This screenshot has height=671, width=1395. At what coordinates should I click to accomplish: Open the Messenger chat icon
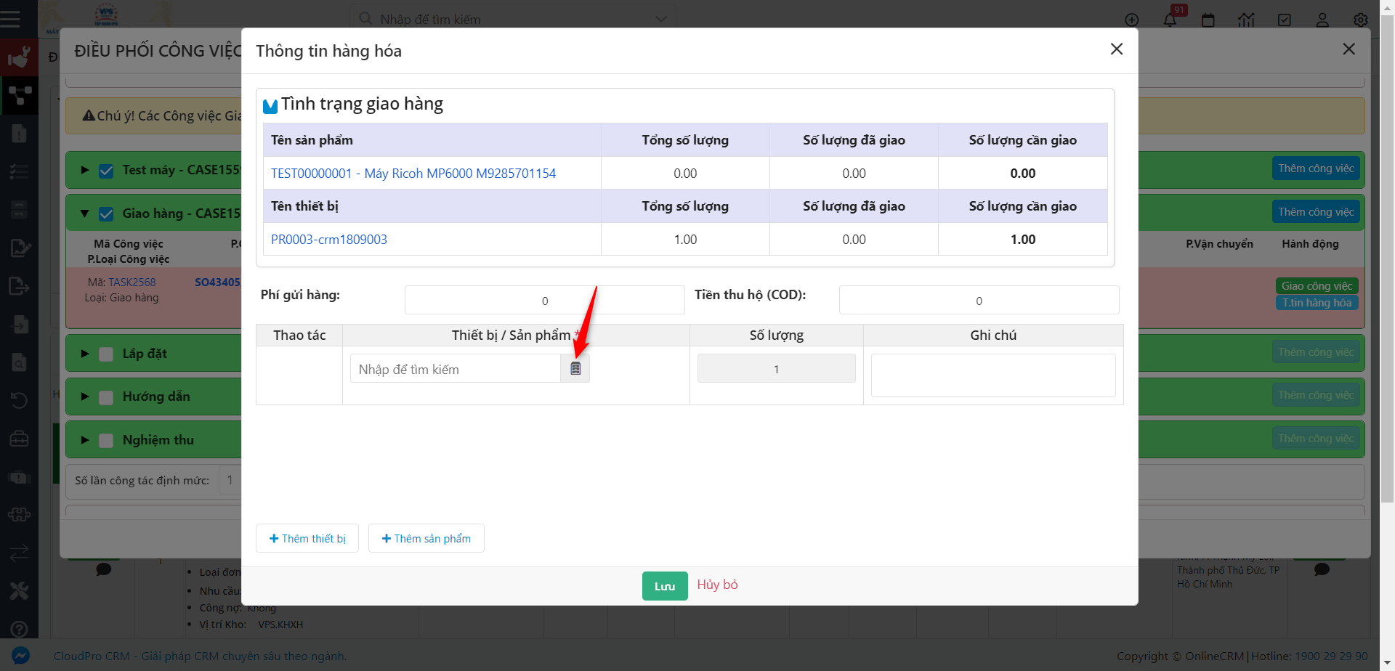20,656
